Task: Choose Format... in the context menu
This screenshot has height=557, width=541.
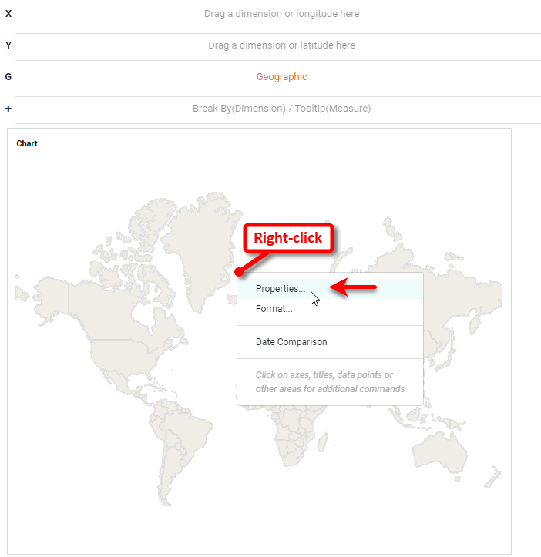Action: click(x=274, y=309)
